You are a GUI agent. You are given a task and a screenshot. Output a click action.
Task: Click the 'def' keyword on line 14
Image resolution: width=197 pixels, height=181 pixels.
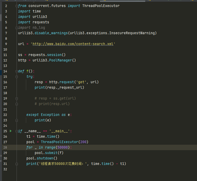click(x=21, y=71)
